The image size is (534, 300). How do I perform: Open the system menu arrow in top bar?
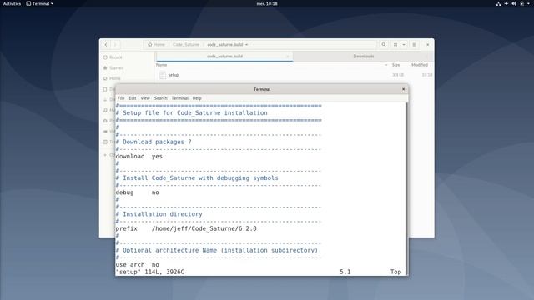click(x=528, y=3)
